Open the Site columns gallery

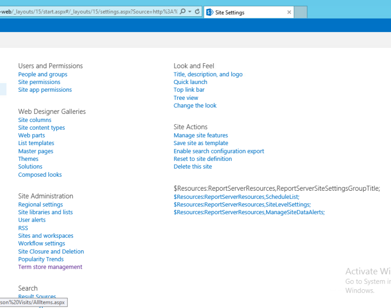coord(35,120)
